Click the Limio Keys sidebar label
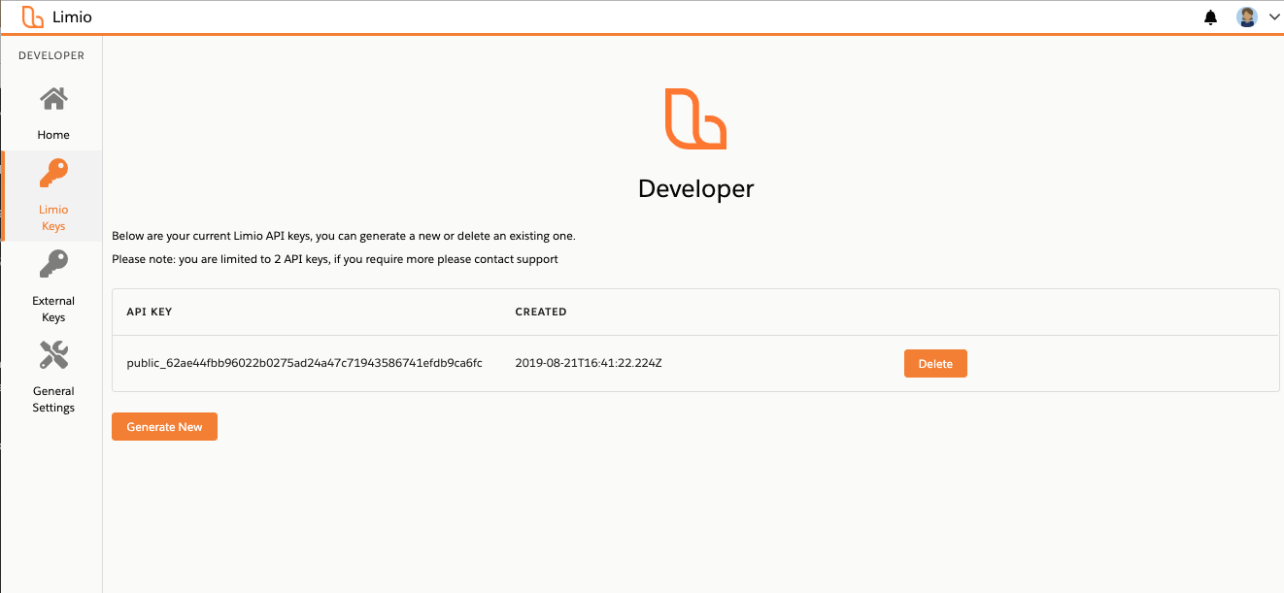This screenshot has height=593, width=1284. point(53,217)
